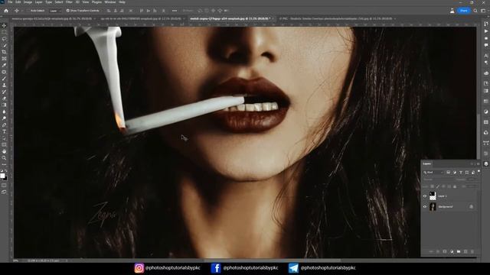Select the Rectangular Marquee tool
This screenshot has width=490, height=275.
point(4,32)
